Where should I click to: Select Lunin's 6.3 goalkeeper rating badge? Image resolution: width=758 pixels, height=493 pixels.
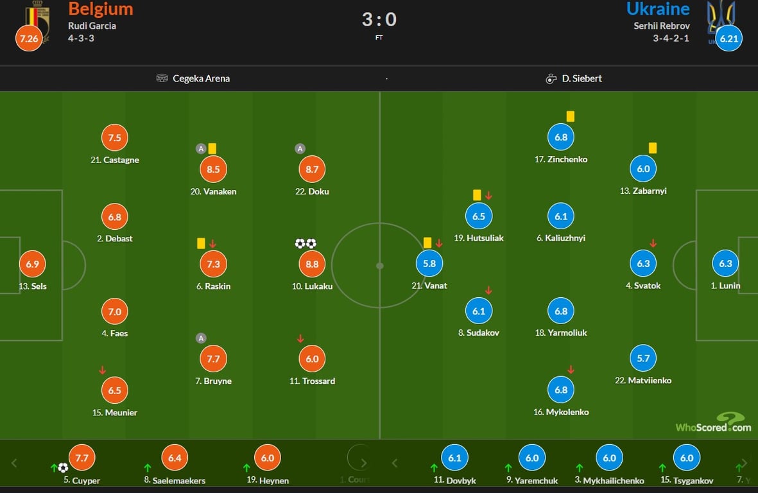[x=725, y=264]
